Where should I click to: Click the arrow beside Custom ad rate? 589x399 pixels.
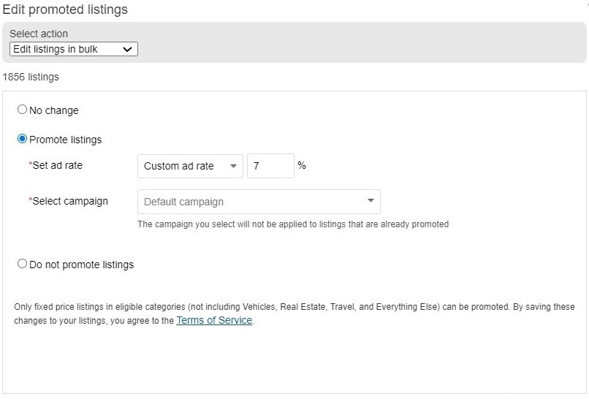coord(233,166)
